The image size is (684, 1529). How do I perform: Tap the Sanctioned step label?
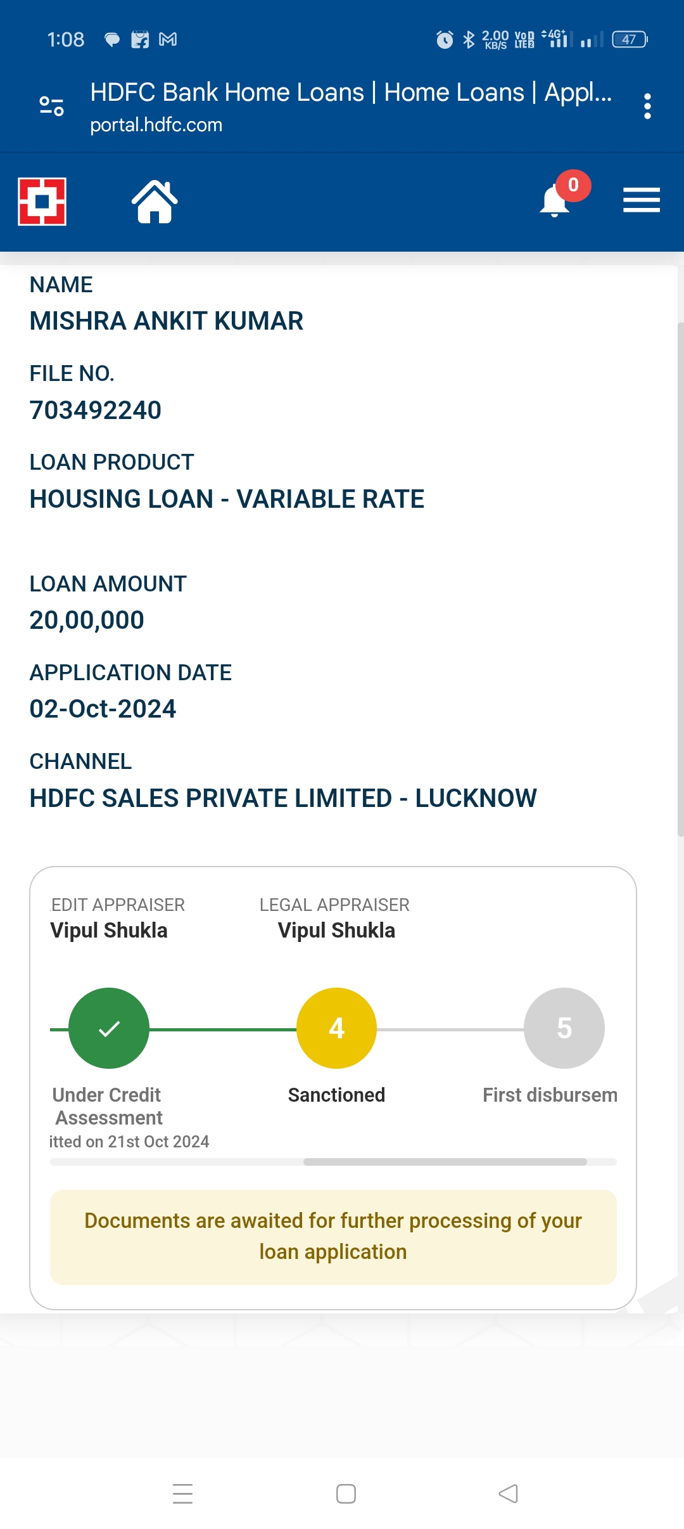point(336,1095)
